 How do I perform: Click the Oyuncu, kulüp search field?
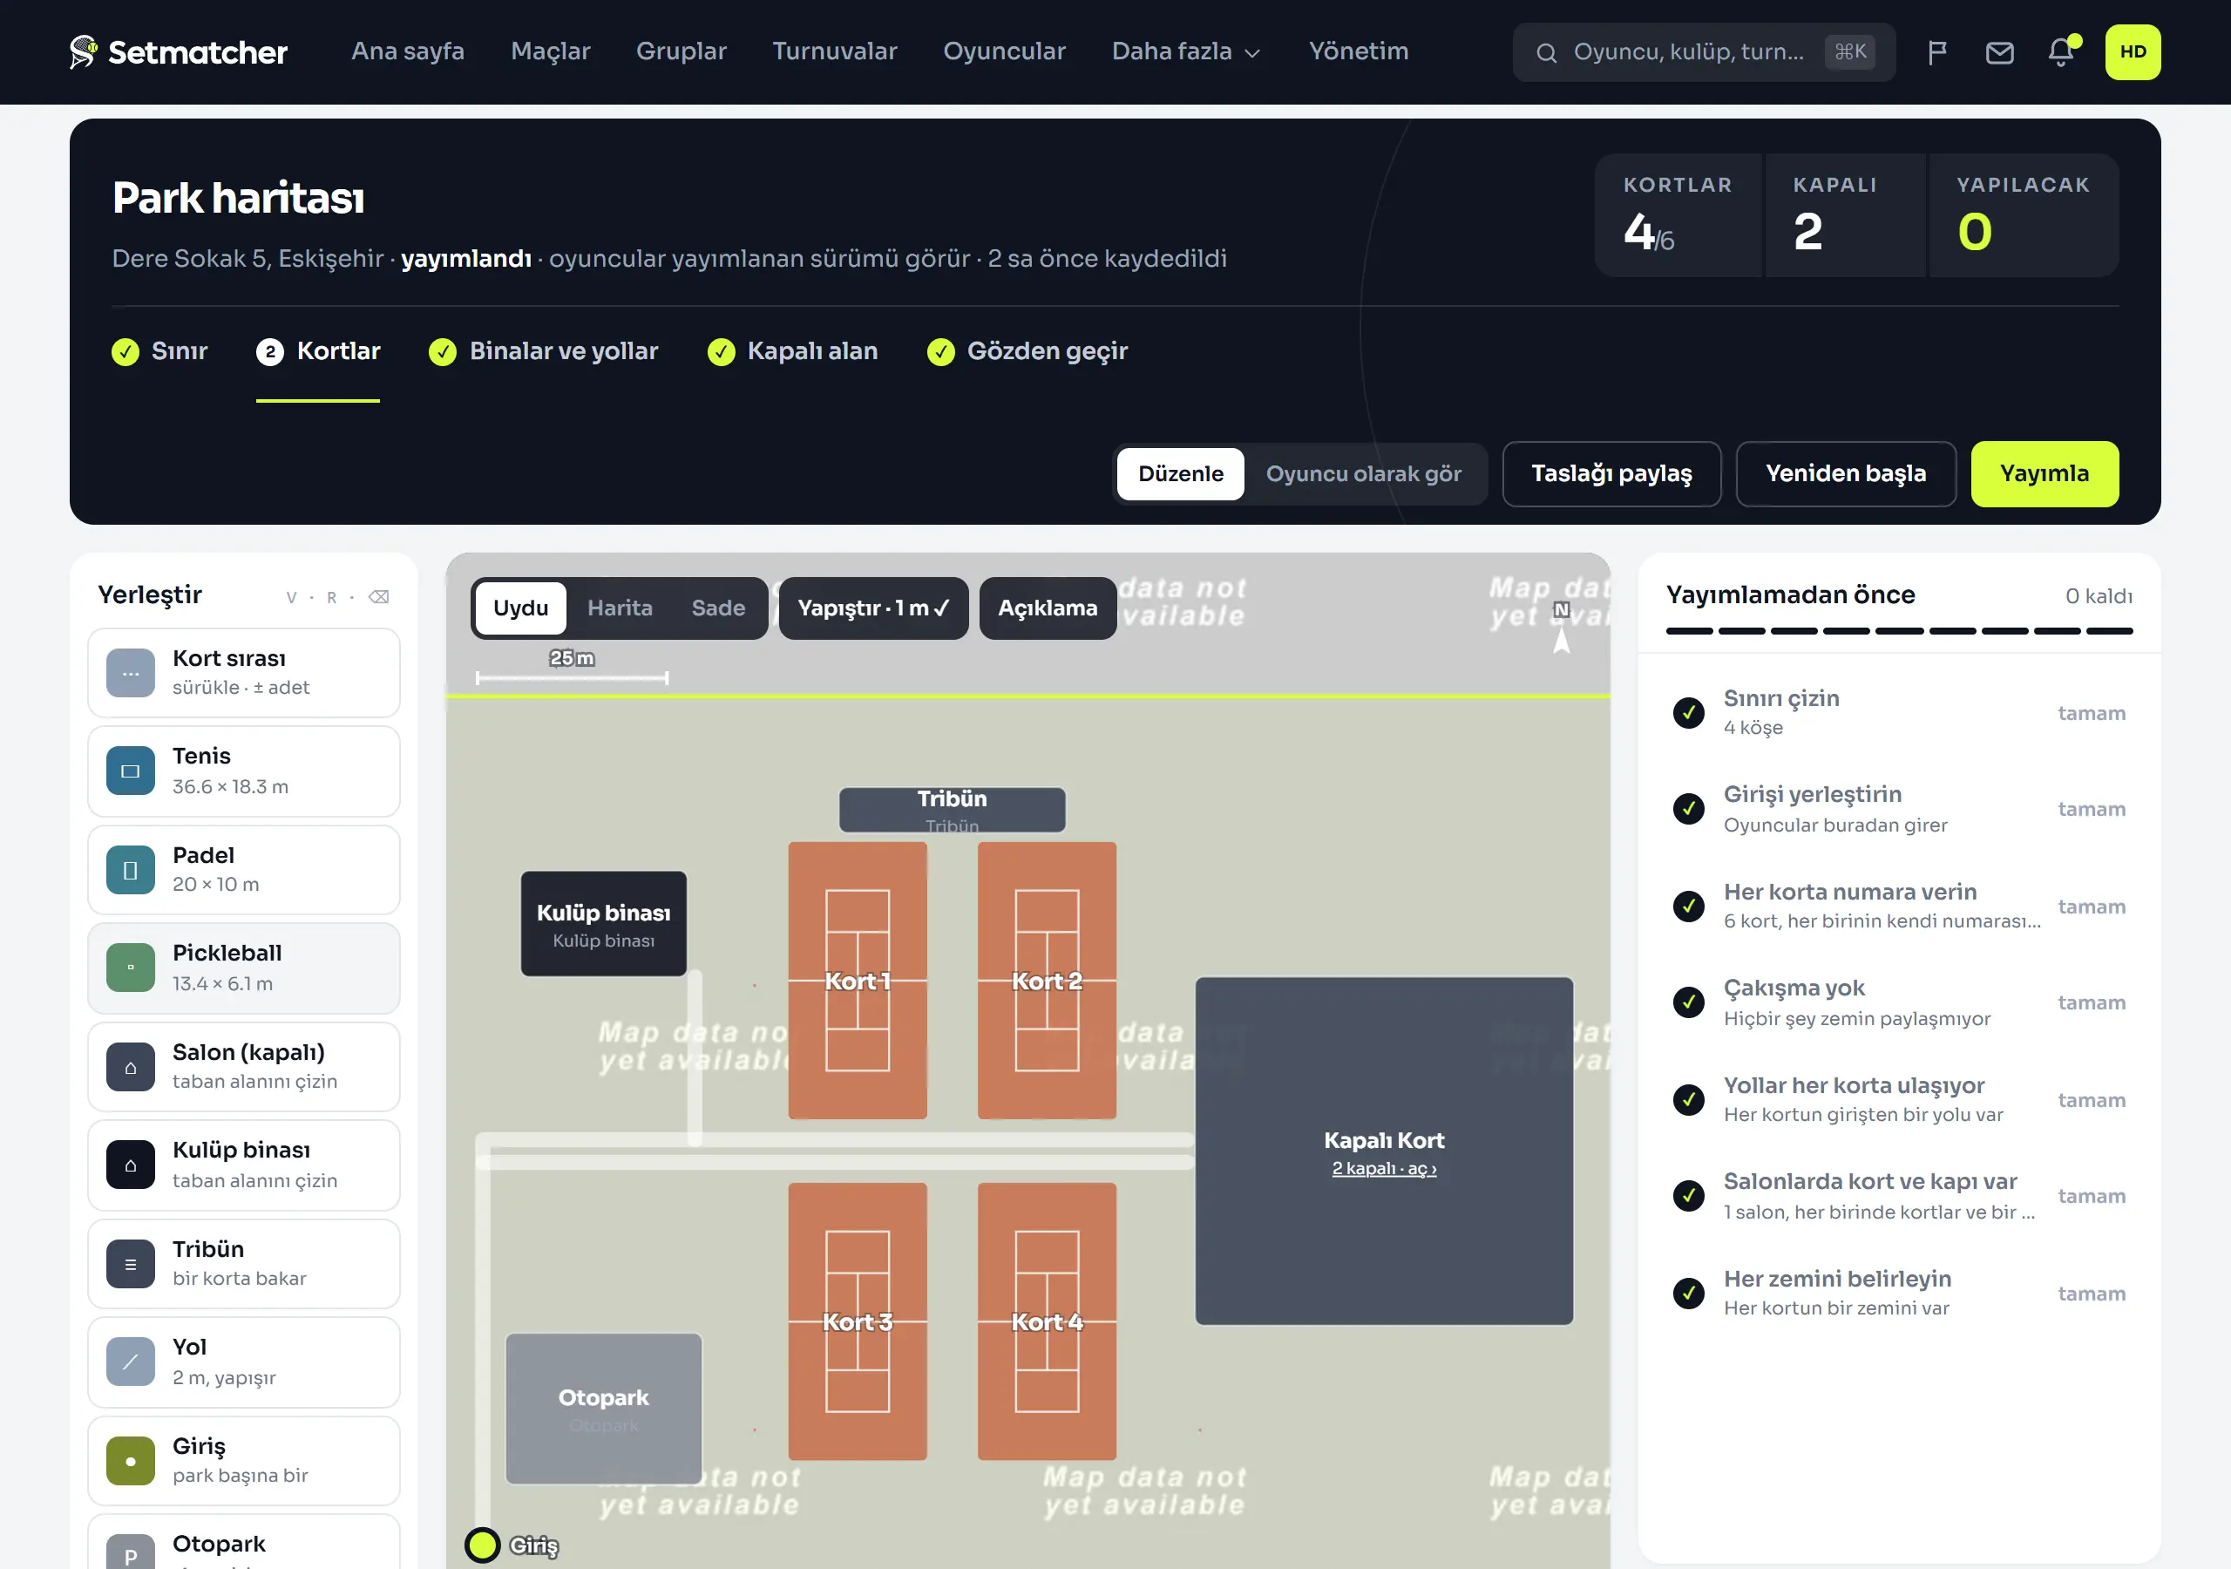[1704, 51]
